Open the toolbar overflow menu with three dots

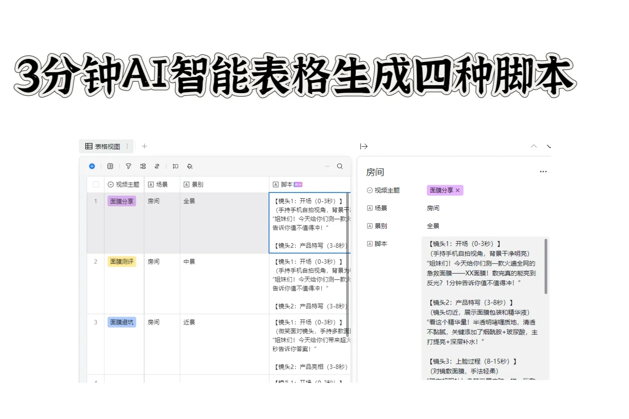pyautogui.click(x=327, y=166)
